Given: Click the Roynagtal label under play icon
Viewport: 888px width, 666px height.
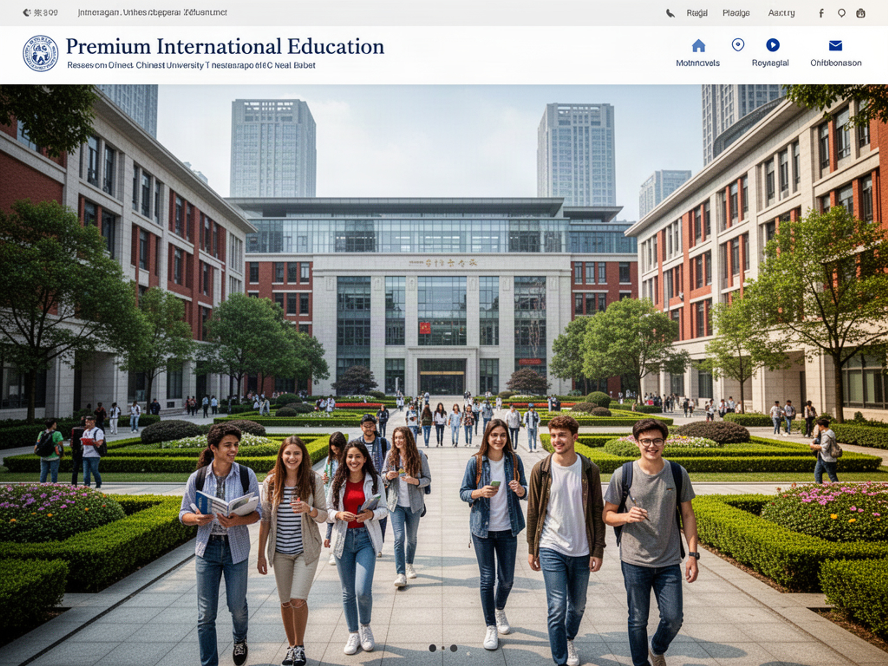Looking at the screenshot, I should tap(770, 63).
